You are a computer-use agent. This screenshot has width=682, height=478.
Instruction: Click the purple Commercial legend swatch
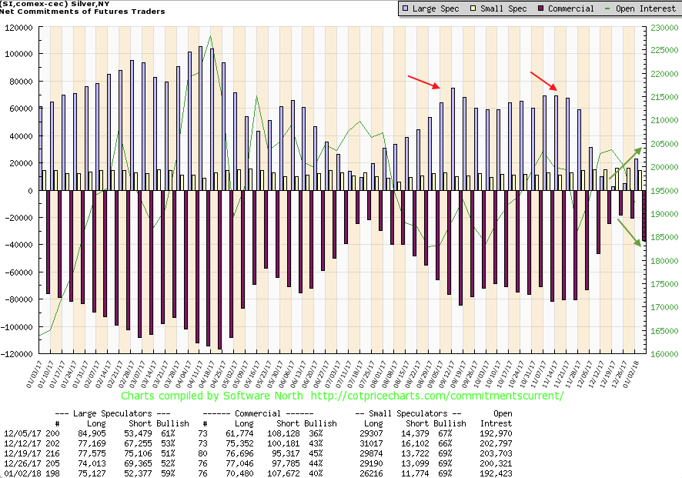tap(540, 8)
